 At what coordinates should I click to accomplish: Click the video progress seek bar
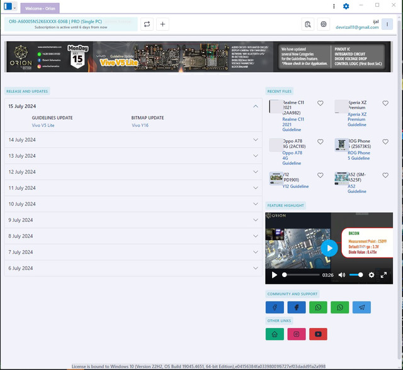301,275
